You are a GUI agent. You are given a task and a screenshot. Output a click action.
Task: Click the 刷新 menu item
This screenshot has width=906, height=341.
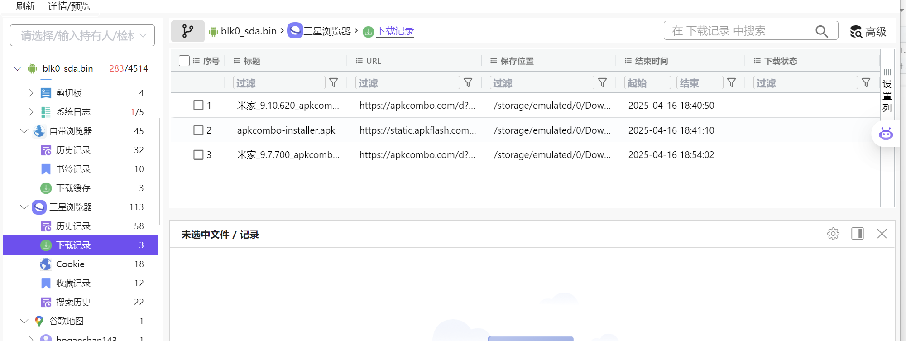(x=25, y=6)
